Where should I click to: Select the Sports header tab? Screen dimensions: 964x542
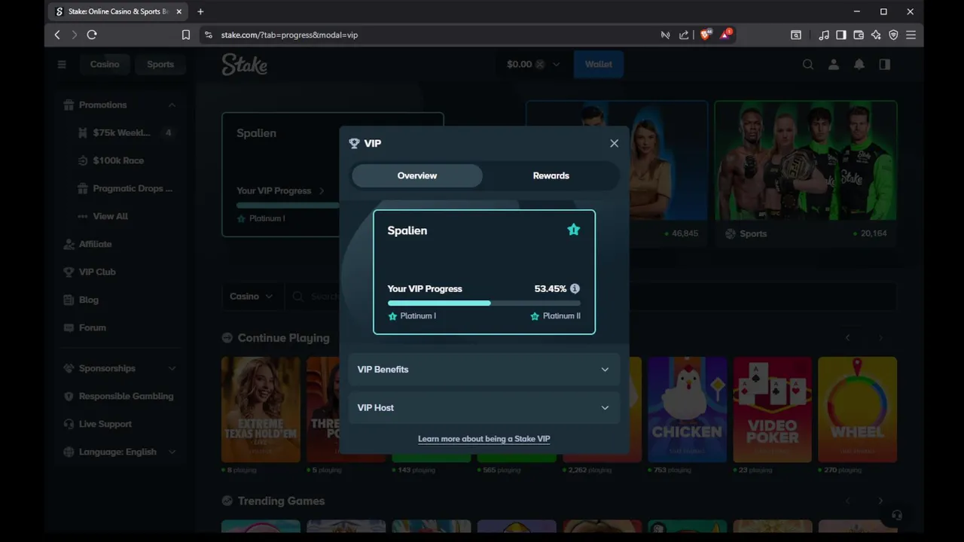pyautogui.click(x=160, y=65)
